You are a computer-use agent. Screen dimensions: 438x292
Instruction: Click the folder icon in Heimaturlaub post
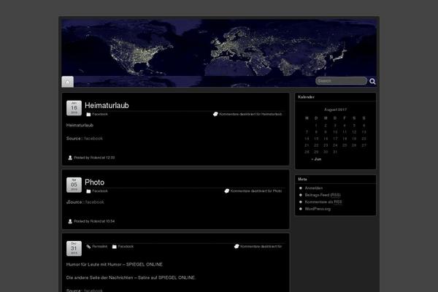pyautogui.click(x=88, y=115)
